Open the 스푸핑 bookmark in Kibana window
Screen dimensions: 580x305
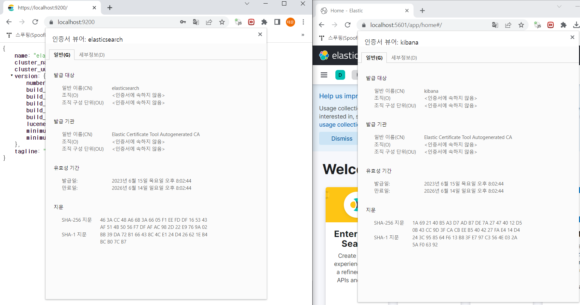[x=339, y=38]
